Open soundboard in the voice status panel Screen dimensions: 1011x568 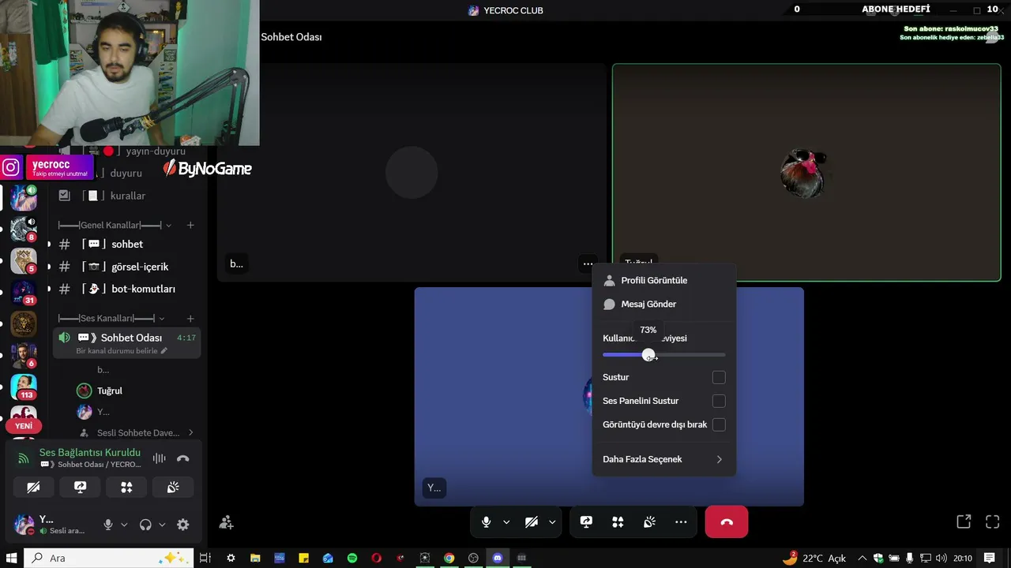(173, 488)
